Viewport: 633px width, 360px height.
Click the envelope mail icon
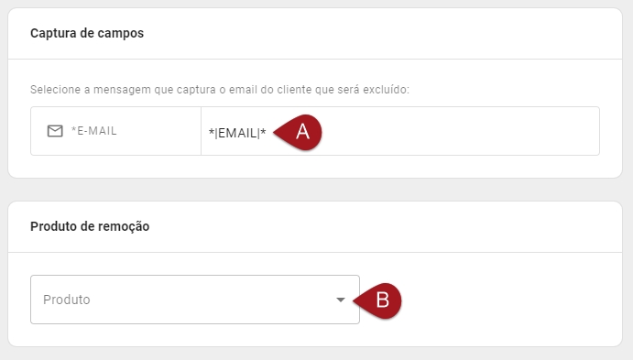click(55, 131)
